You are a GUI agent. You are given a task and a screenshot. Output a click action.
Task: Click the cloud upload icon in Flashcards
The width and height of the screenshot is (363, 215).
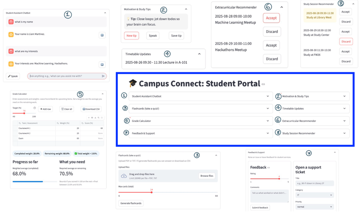124,176
